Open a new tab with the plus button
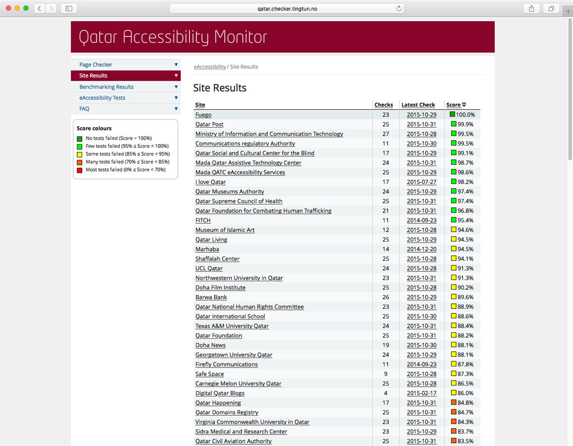The width and height of the screenshot is (573, 446). 568,11
